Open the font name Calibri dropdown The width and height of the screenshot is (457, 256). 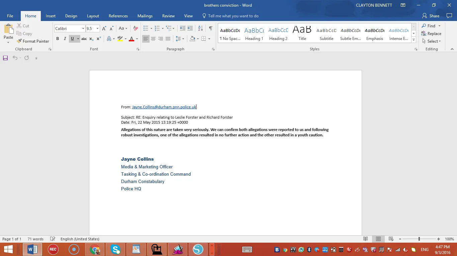[83, 29]
